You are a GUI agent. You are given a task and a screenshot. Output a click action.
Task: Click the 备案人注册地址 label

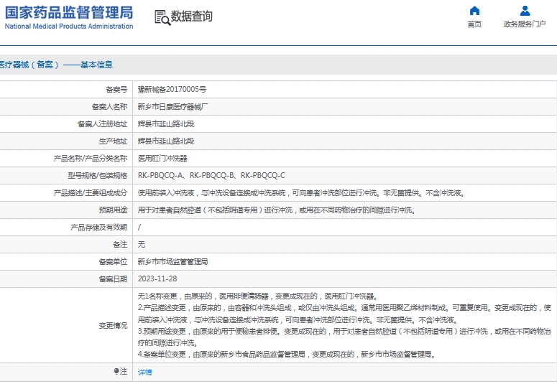click(102, 124)
